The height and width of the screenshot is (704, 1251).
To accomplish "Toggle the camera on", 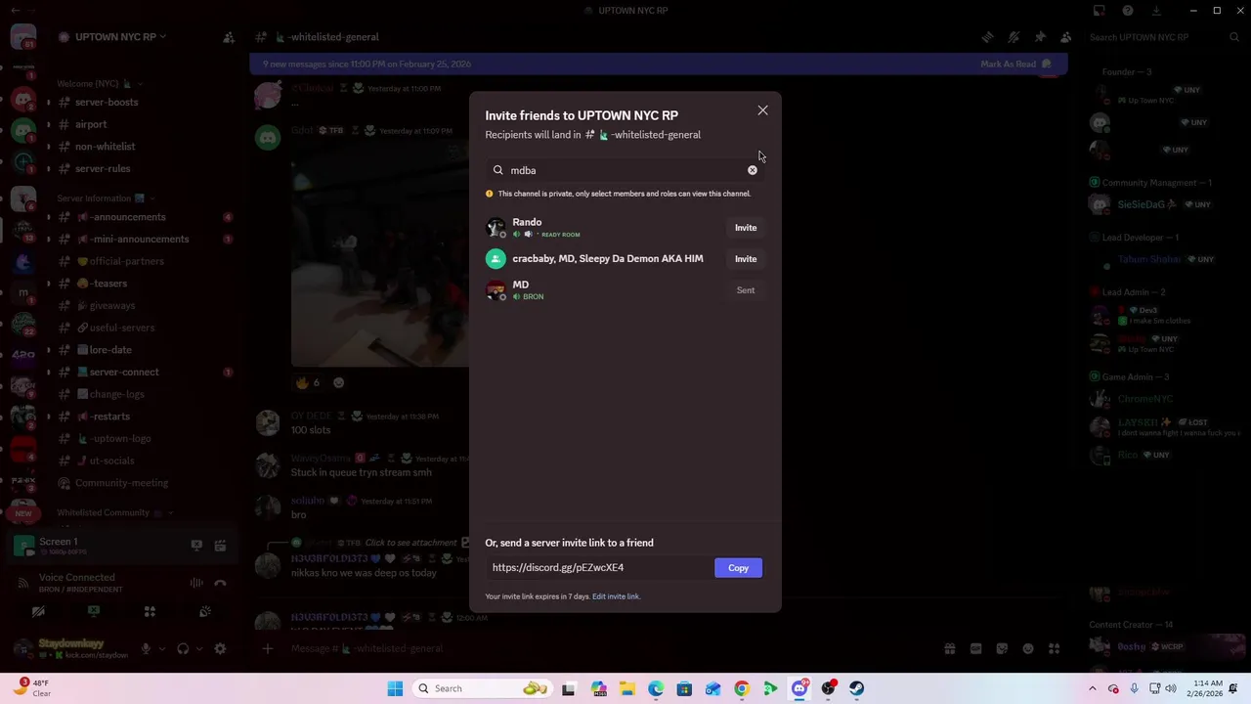I will tap(38, 611).
